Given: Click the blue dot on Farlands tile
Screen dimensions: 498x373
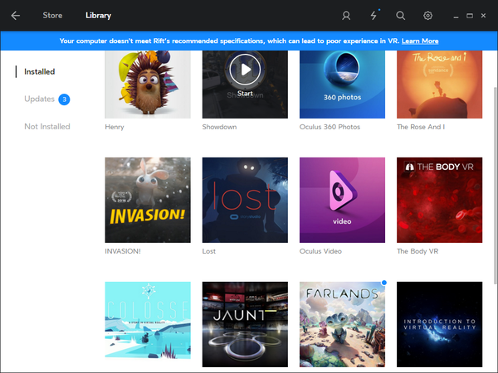Looking at the screenshot, I should point(384,283).
